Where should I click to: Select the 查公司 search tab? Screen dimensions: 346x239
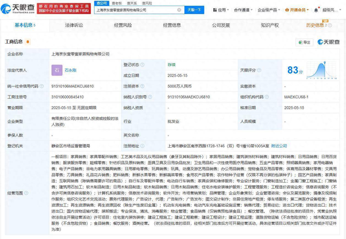102,3
